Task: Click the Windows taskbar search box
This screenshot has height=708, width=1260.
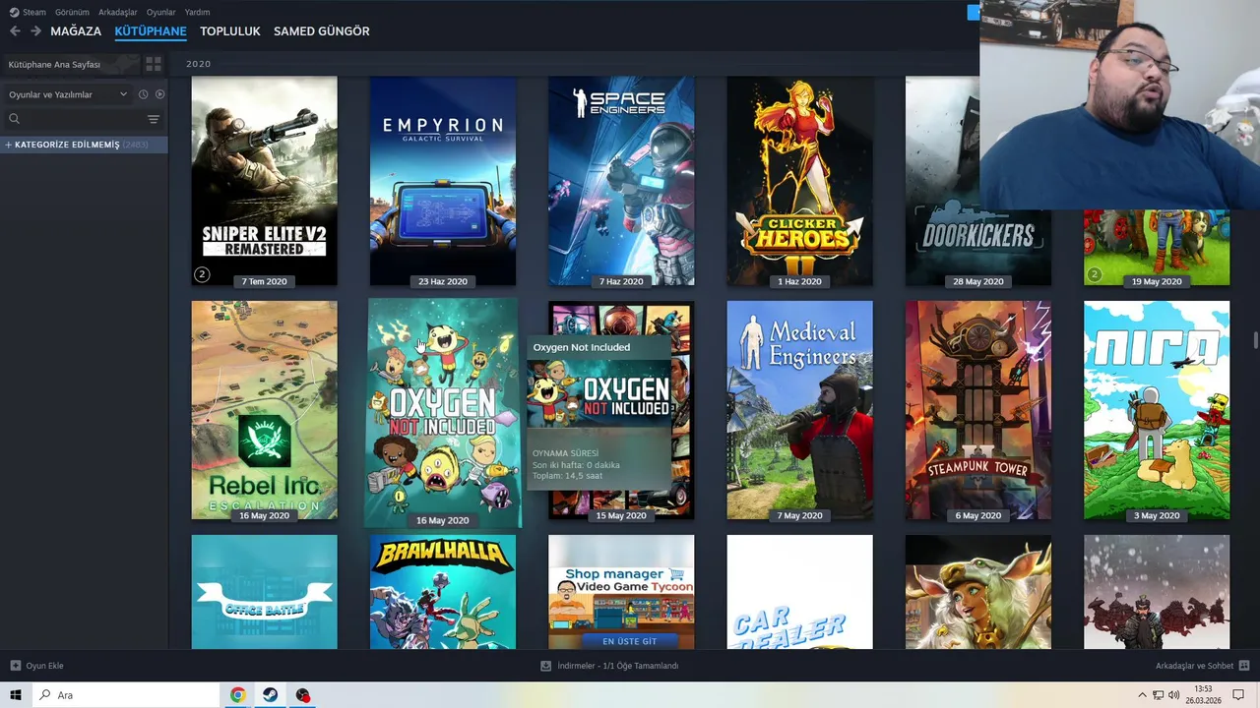Action: pyautogui.click(x=126, y=695)
